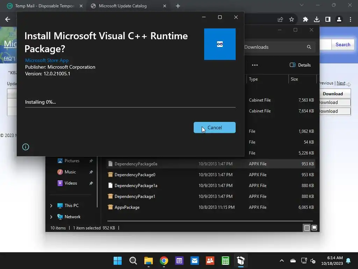The image size is (358, 269).
Task: Show hidden system tray icons
Action: (x=282, y=261)
